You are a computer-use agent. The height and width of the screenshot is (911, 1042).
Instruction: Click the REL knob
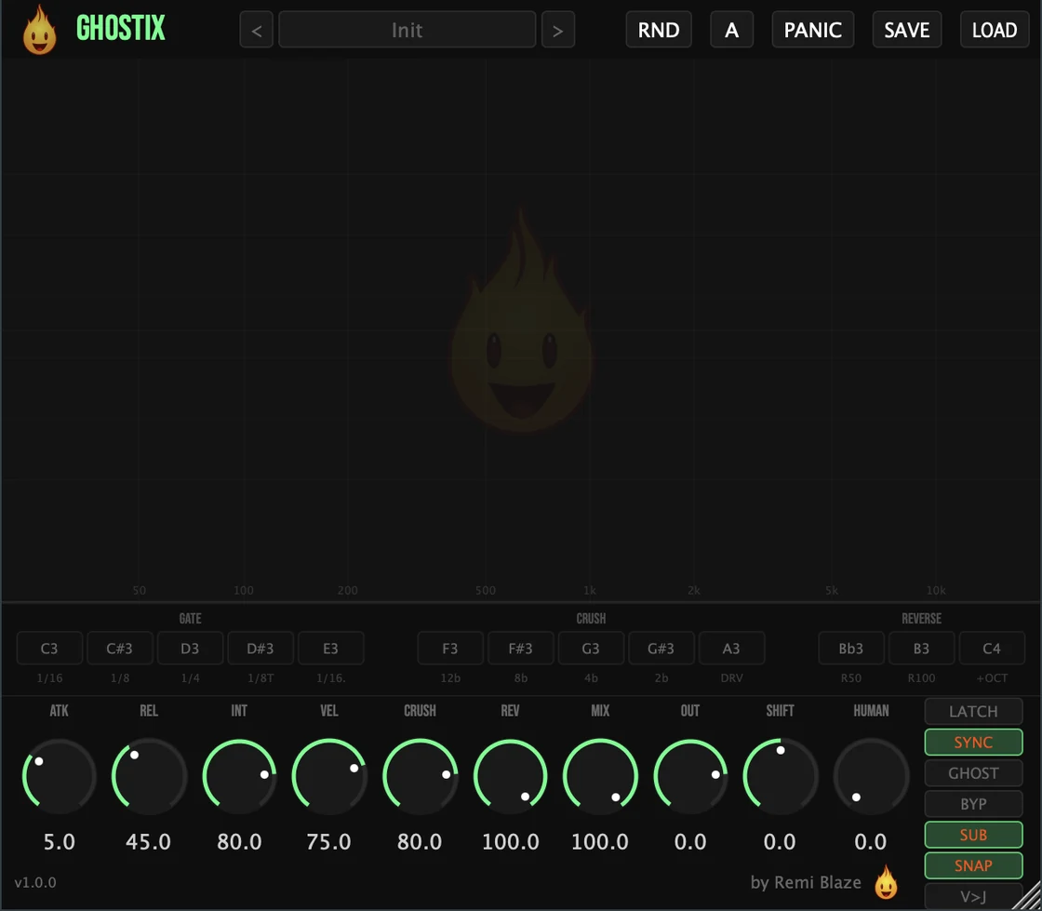[149, 776]
